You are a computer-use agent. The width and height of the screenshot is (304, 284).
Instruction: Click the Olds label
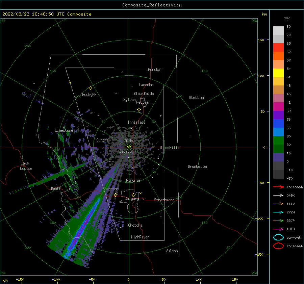(x=129, y=141)
